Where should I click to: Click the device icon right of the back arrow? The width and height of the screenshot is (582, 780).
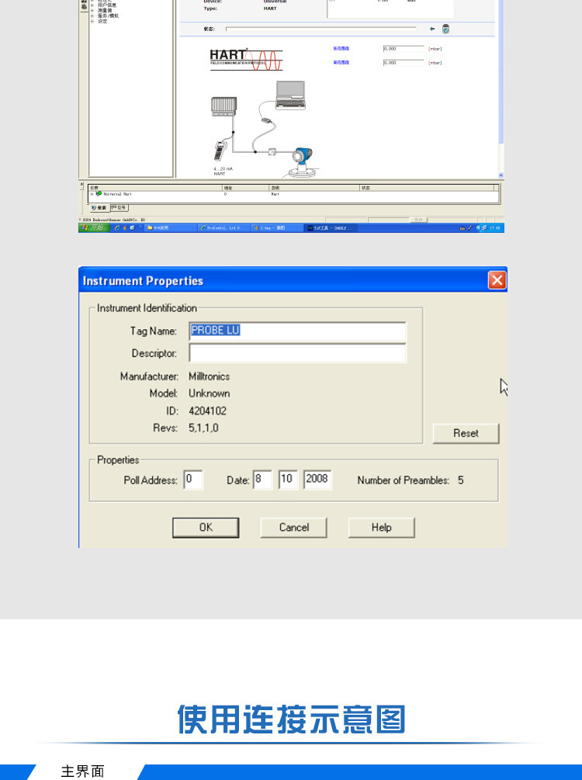[x=445, y=29]
